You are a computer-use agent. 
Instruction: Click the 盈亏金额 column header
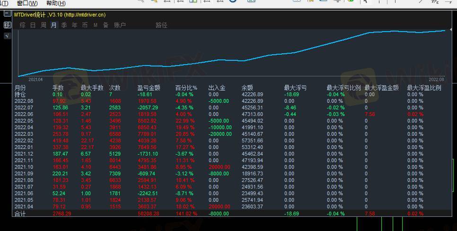(149, 88)
